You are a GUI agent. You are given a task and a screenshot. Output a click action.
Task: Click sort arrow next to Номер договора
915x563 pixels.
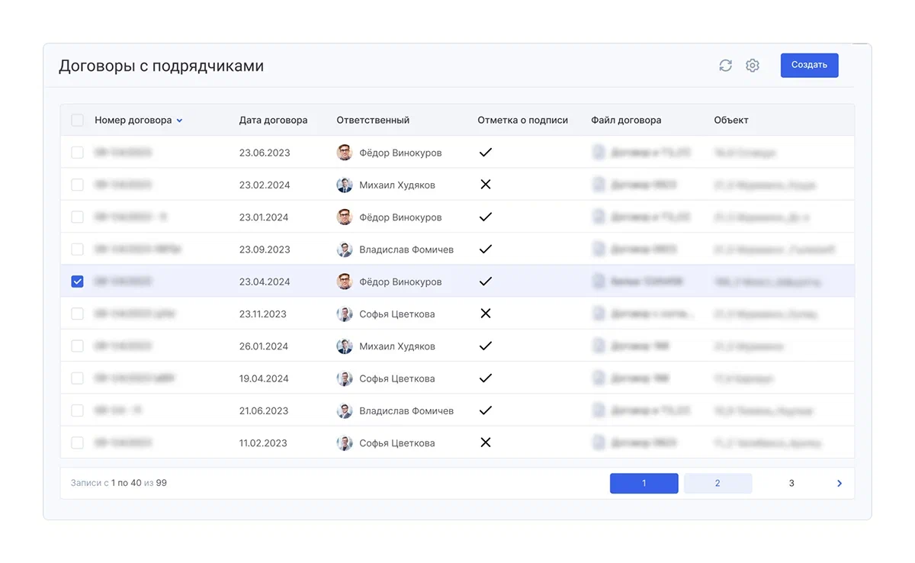(x=180, y=121)
